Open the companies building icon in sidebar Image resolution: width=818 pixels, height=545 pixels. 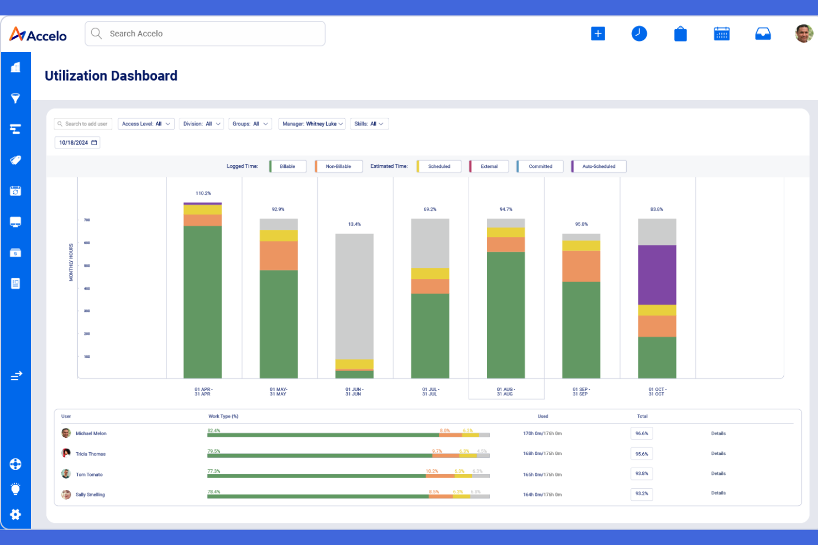pos(15,67)
